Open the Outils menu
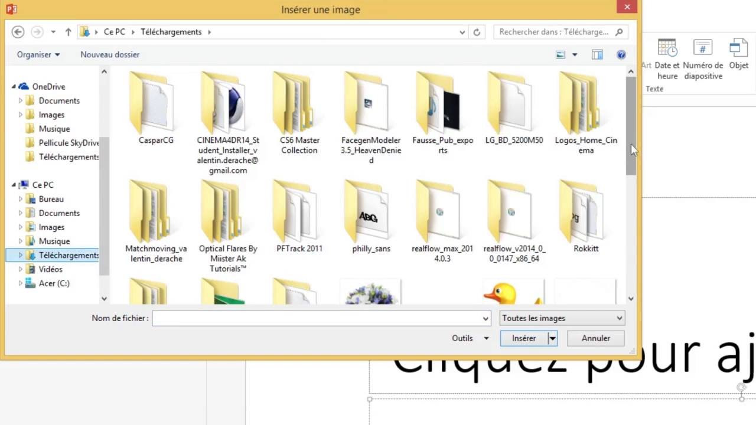The height and width of the screenshot is (425, 756). (x=470, y=338)
